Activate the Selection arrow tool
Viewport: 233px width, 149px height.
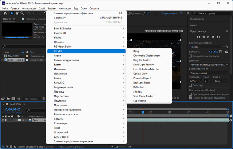pyautogui.click(x=12, y=13)
